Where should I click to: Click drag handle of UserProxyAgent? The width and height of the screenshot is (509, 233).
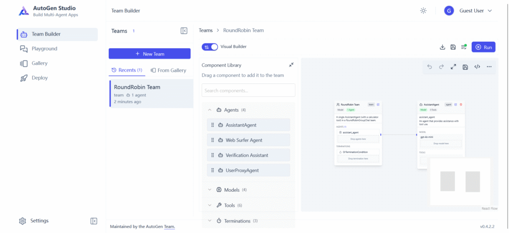point(213,170)
